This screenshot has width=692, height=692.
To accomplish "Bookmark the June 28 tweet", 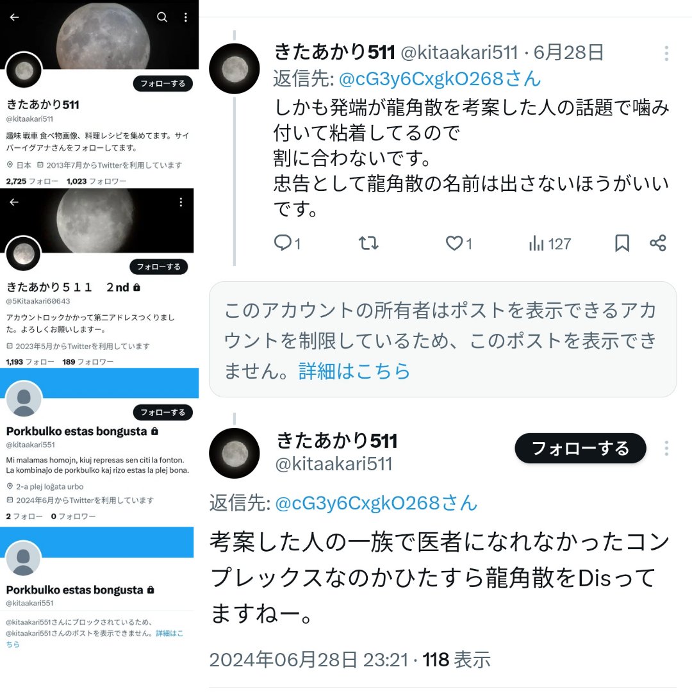I will click(x=622, y=243).
